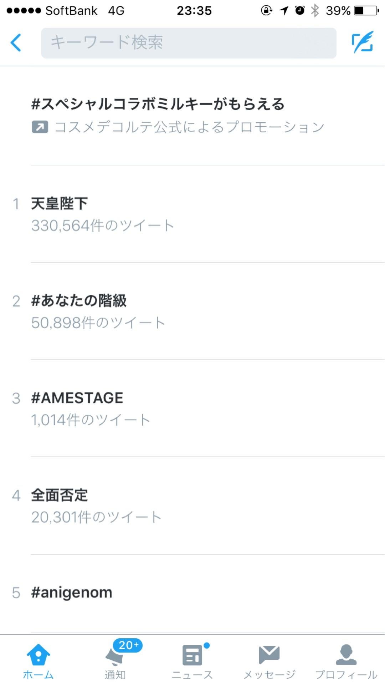Focus the キーワード検索 search field
This screenshot has height=685, width=385.
click(x=189, y=43)
